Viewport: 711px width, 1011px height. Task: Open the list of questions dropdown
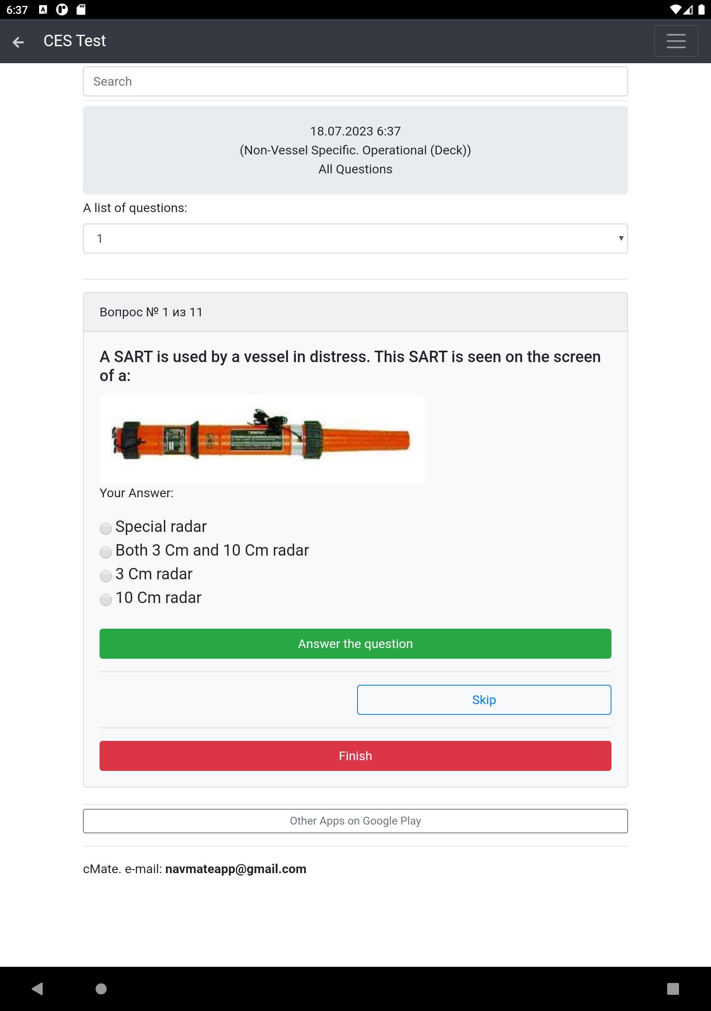pyautogui.click(x=355, y=239)
